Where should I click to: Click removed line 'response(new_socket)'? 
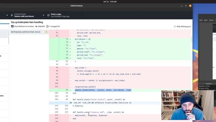click(85, 87)
